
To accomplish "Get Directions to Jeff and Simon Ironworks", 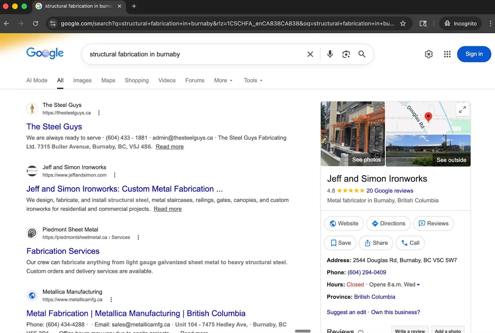I will tap(388, 224).
